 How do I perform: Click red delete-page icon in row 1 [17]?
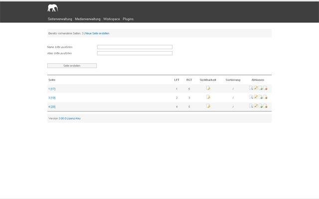(265, 88)
